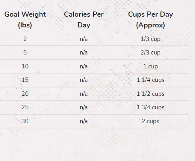The image size is (195, 161).
Task: Select the goal weight cell showing 15
Action: click(25, 80)
